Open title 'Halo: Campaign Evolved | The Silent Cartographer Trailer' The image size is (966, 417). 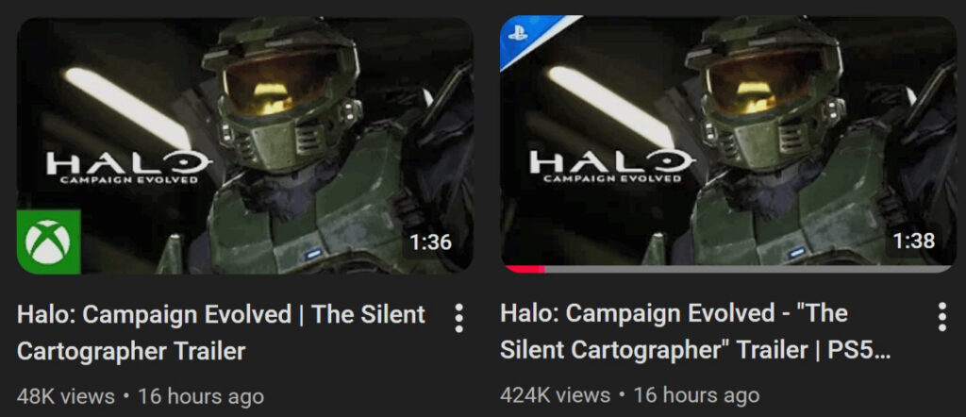(221, 333)
